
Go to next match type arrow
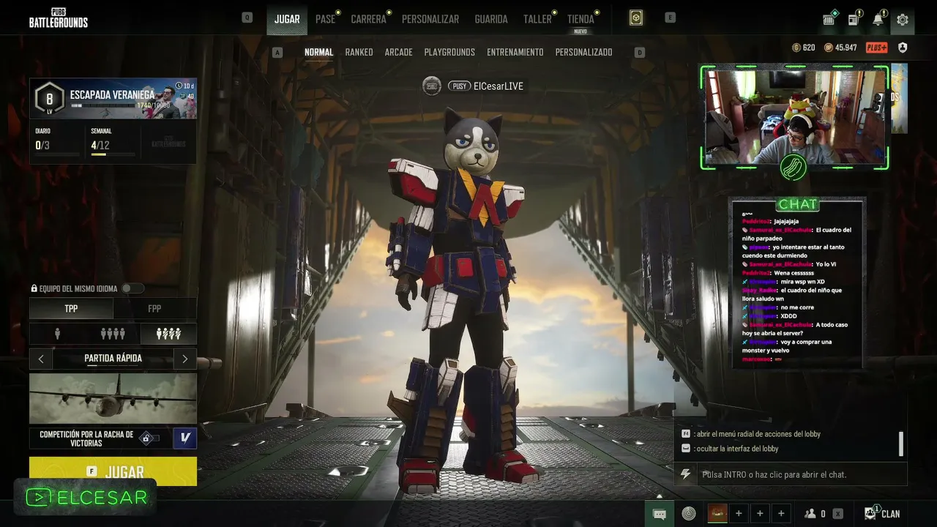click(184, 359)
